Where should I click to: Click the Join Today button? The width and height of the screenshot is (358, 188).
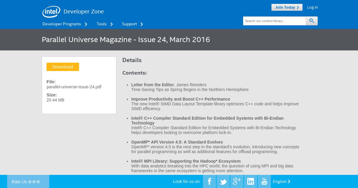[287, 7]
